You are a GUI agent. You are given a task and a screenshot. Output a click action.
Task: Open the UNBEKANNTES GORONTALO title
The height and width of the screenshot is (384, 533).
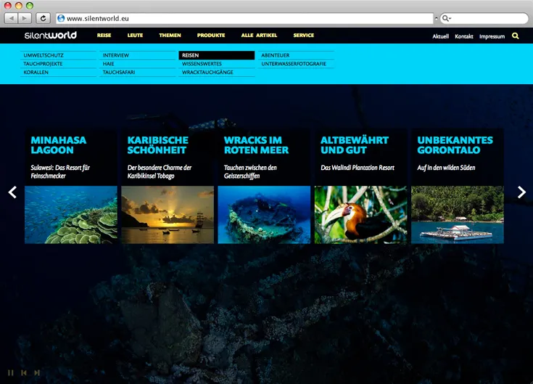pyautogui.click(x=455, y=145)
